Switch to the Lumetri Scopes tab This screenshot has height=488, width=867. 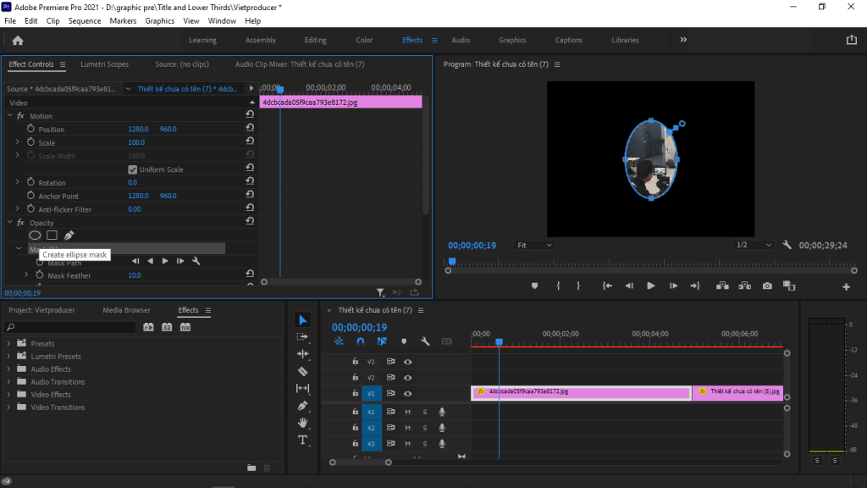(x=104, y=64)
